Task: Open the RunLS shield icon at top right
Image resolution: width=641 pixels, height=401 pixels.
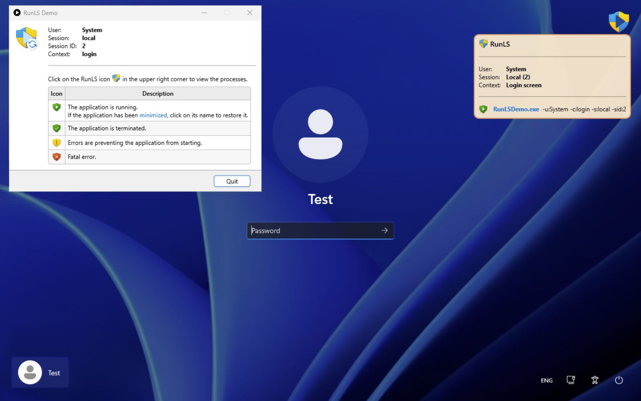Action: click(619, 22)
